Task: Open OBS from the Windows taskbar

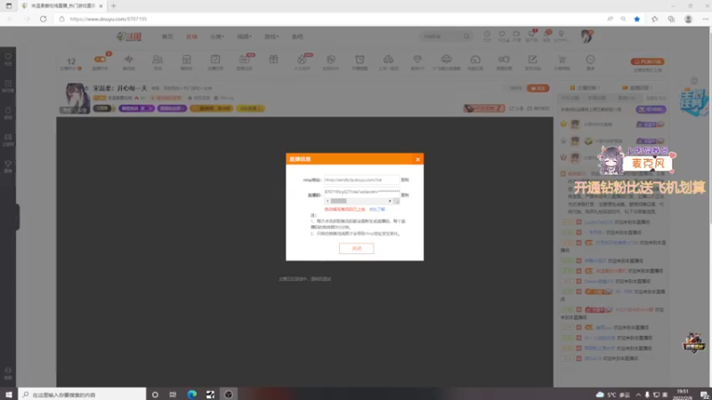Action: point(229,394)
